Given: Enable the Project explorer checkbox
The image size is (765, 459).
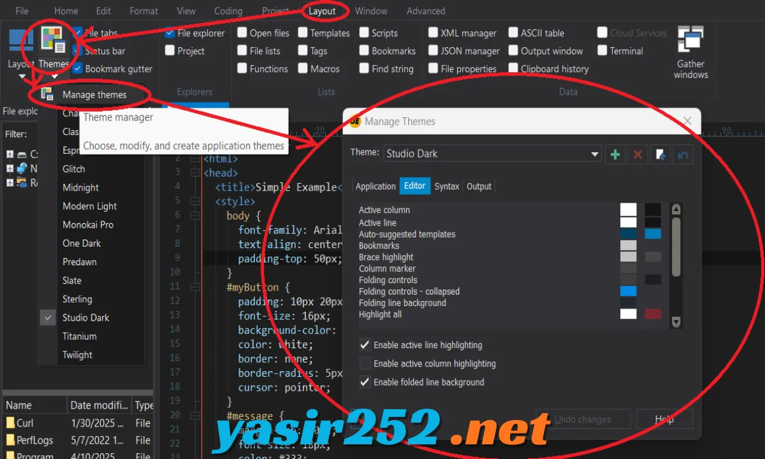Looking at the screenshot, I should [170, 50].
